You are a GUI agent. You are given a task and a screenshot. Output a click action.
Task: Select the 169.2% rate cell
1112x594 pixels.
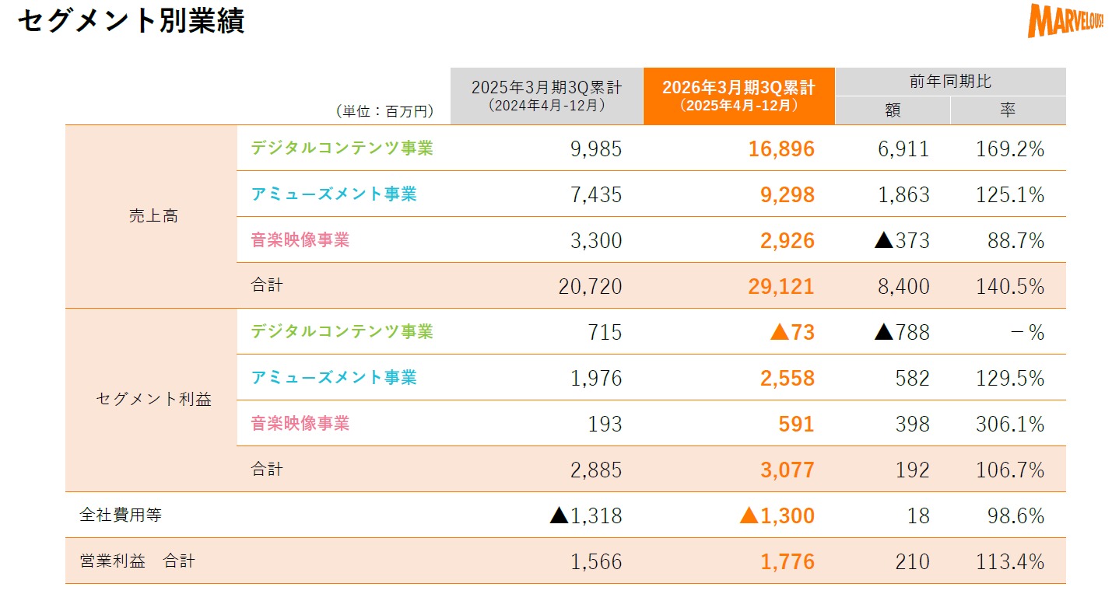1009,148
